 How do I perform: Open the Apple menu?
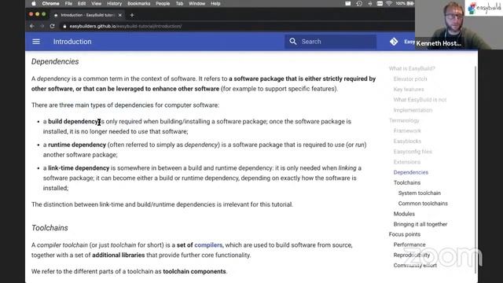tap(34, 3)
